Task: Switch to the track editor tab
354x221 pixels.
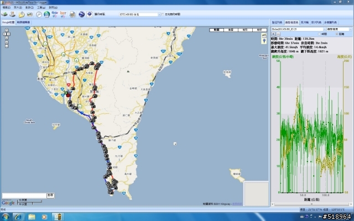Action: pos(23,22)
